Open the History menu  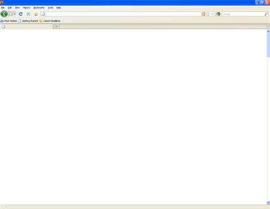point(27,7)
